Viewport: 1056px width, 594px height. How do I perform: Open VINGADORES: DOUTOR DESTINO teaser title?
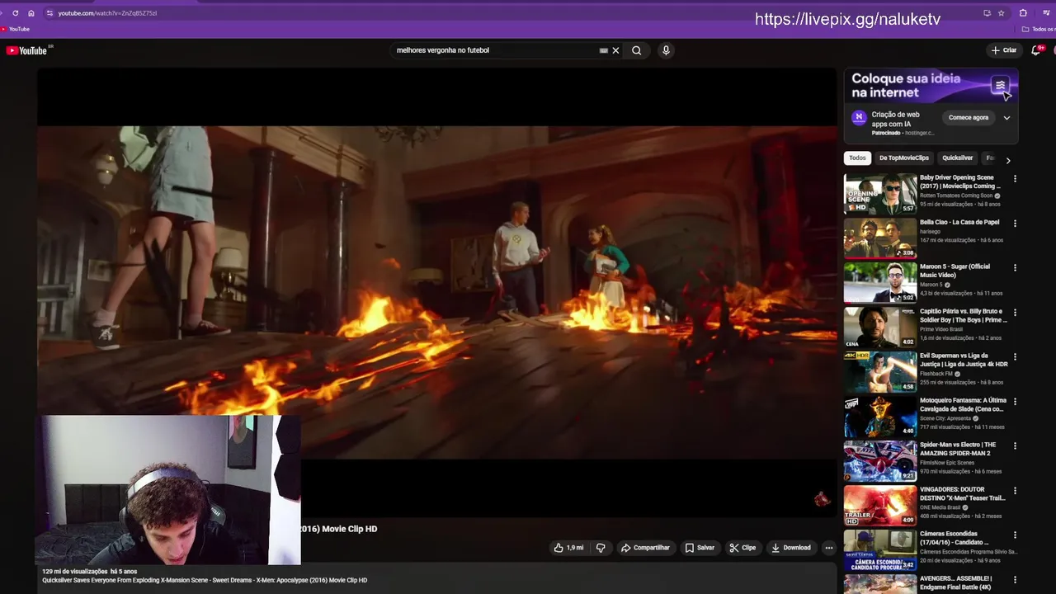coord(963,494)
